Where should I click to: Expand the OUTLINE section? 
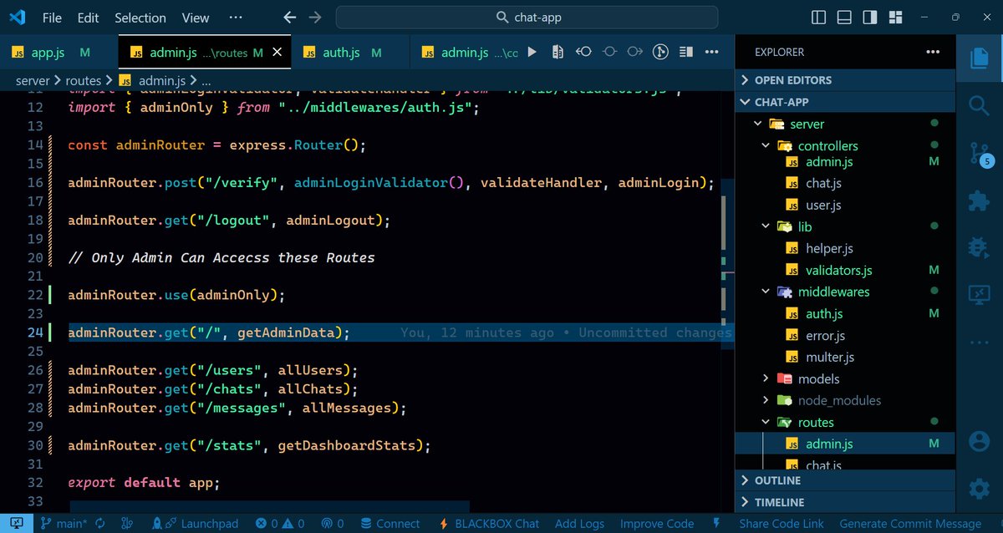(x=845, y=480)
